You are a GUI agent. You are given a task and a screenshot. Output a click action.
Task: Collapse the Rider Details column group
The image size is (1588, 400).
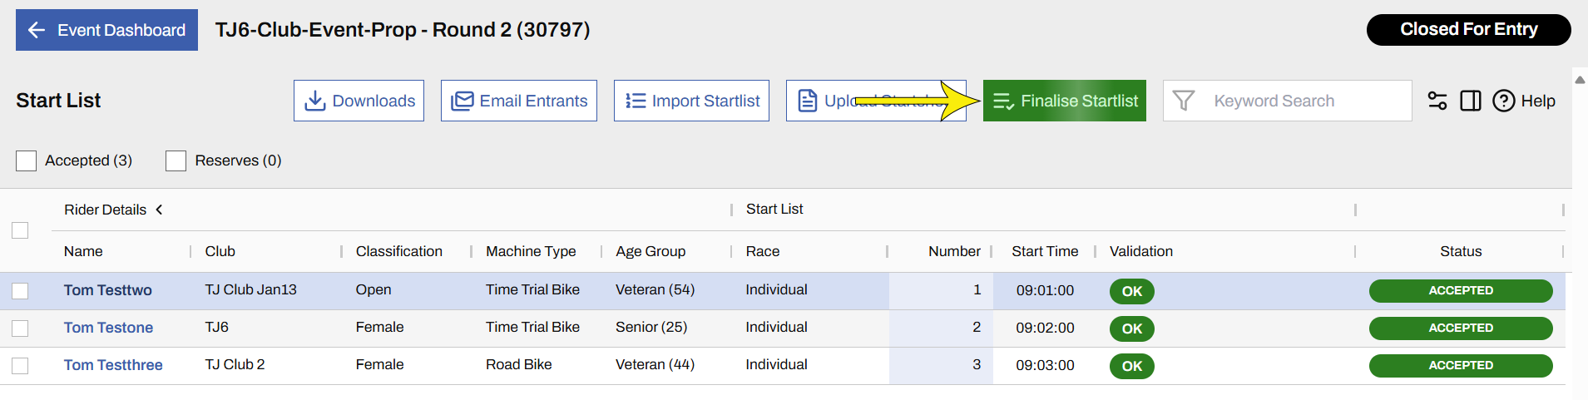click(x=159, y=210)
